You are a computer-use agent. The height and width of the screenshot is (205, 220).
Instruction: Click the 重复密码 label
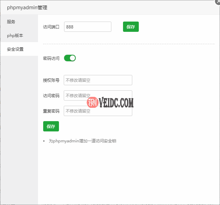point(51,111)
